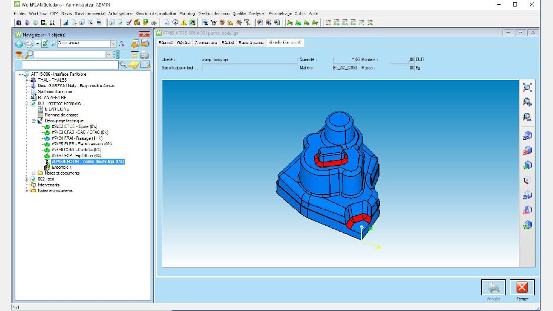Open the Planning menu

tap(188, 12)
